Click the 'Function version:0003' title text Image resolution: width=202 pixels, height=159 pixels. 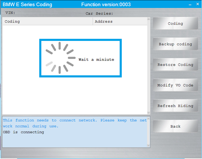click(x=106, y=5)
